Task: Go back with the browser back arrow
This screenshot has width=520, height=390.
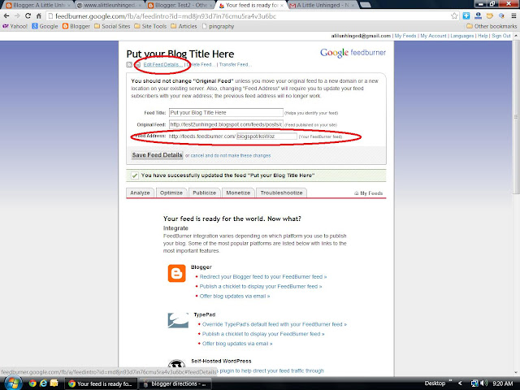Action: pos(6,16)
